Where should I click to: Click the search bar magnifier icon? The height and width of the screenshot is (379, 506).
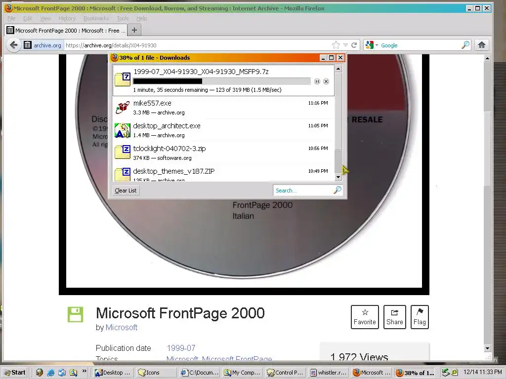click(x=465, y=45)
